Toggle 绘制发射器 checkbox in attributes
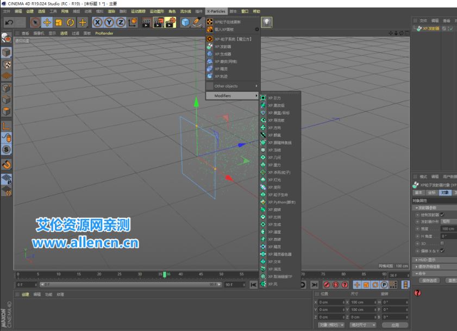Viewport: 457px width, 331px height. pos(442,215)
